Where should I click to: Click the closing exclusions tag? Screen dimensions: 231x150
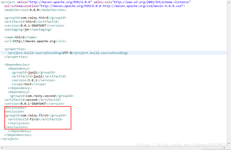(x=16, y=127)
